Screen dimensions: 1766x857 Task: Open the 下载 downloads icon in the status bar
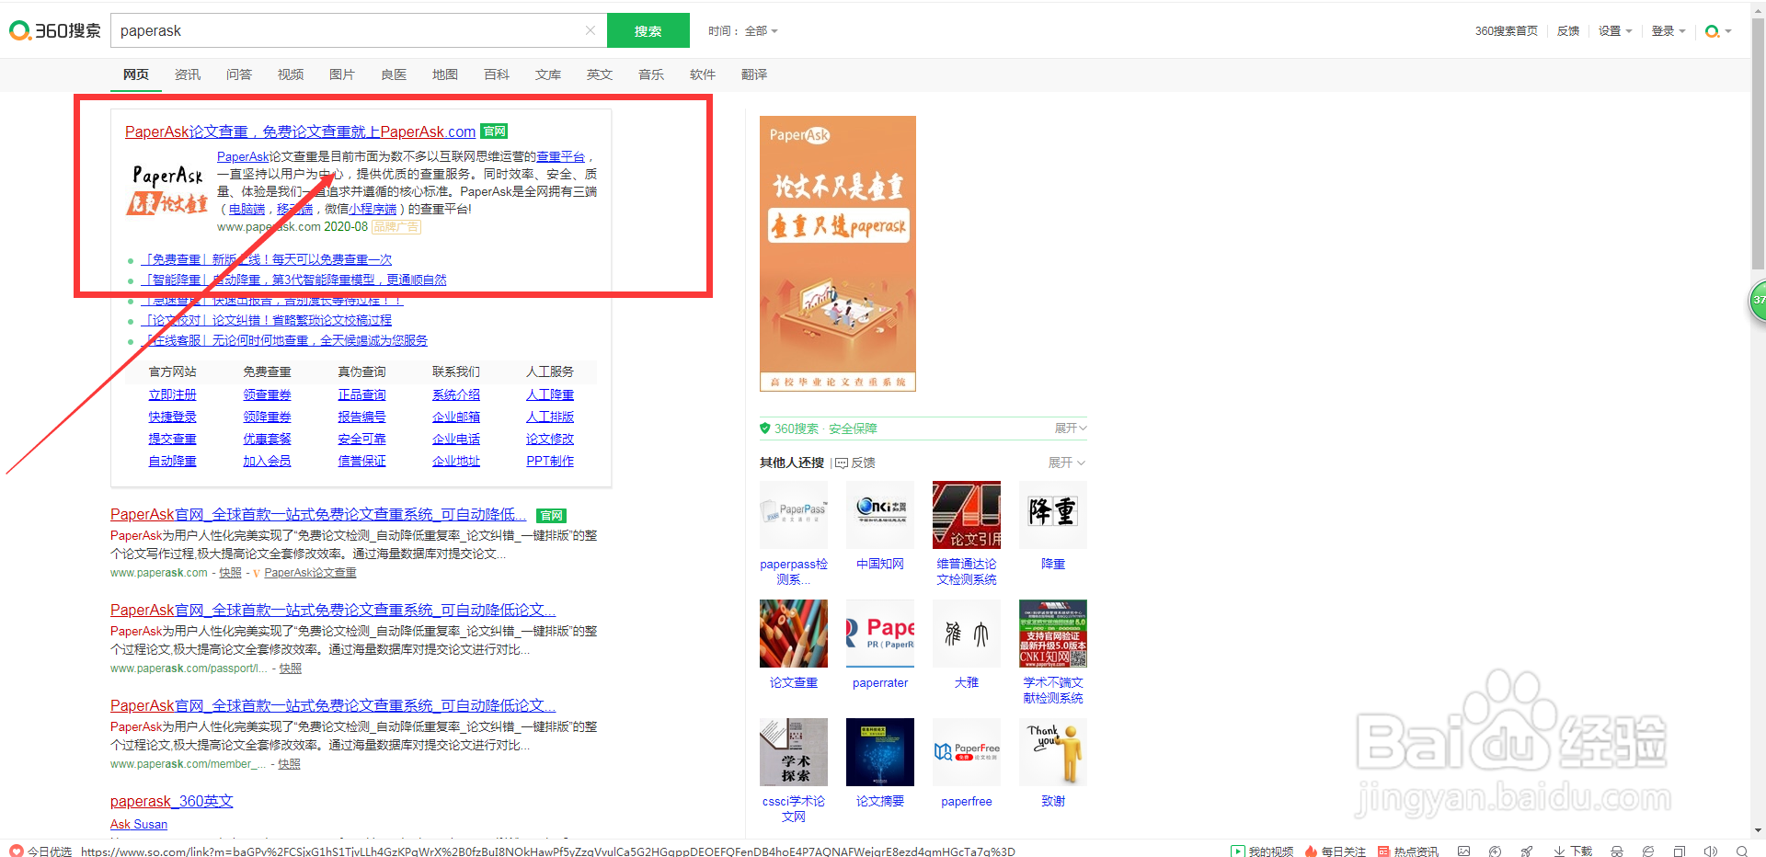1573,851
